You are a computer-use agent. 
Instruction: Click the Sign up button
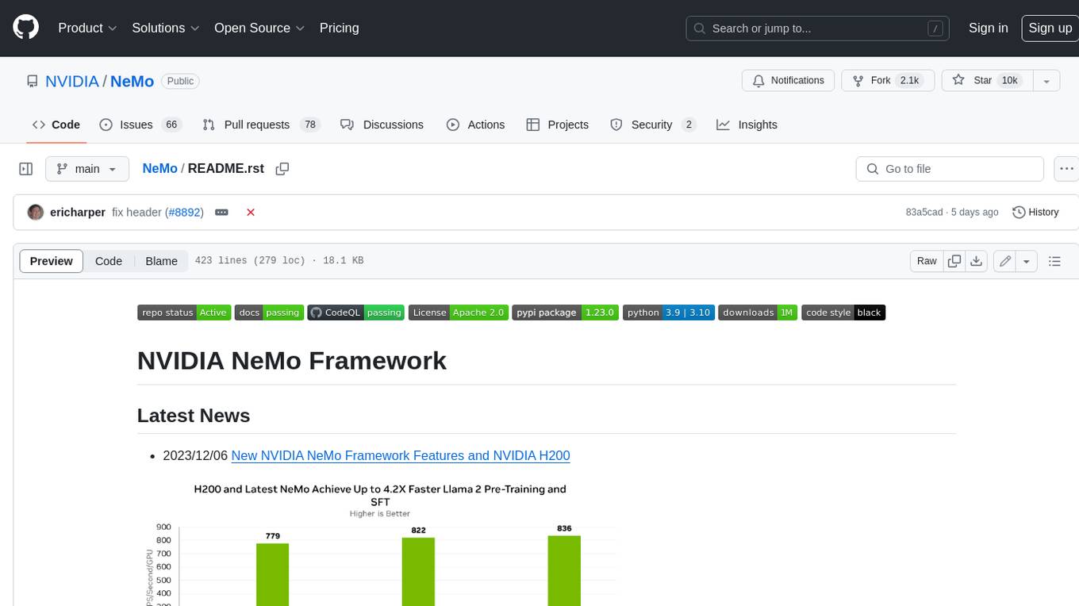pos(1050,28)
